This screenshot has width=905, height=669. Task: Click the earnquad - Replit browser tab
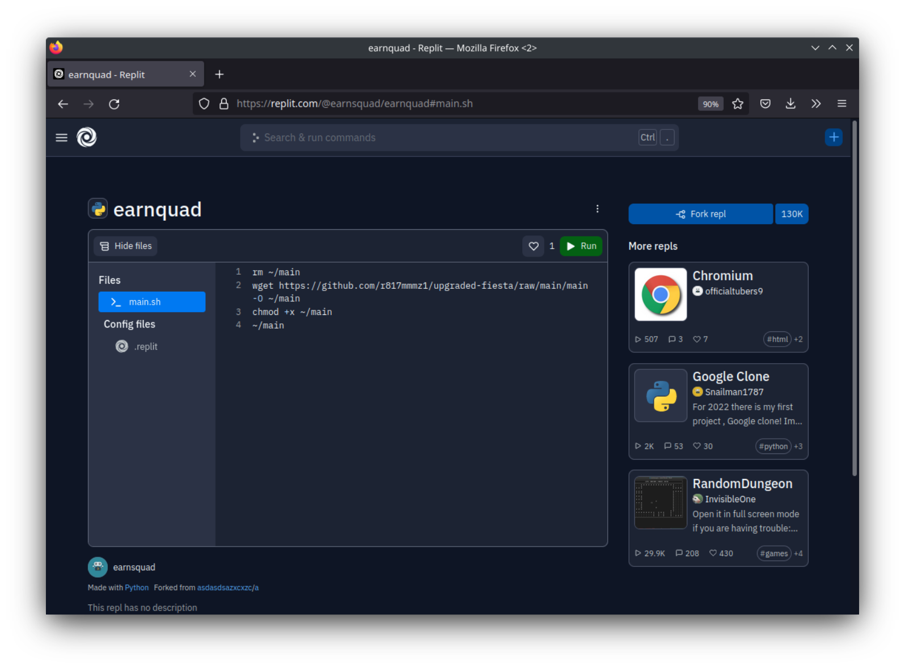tap(125, 74)
